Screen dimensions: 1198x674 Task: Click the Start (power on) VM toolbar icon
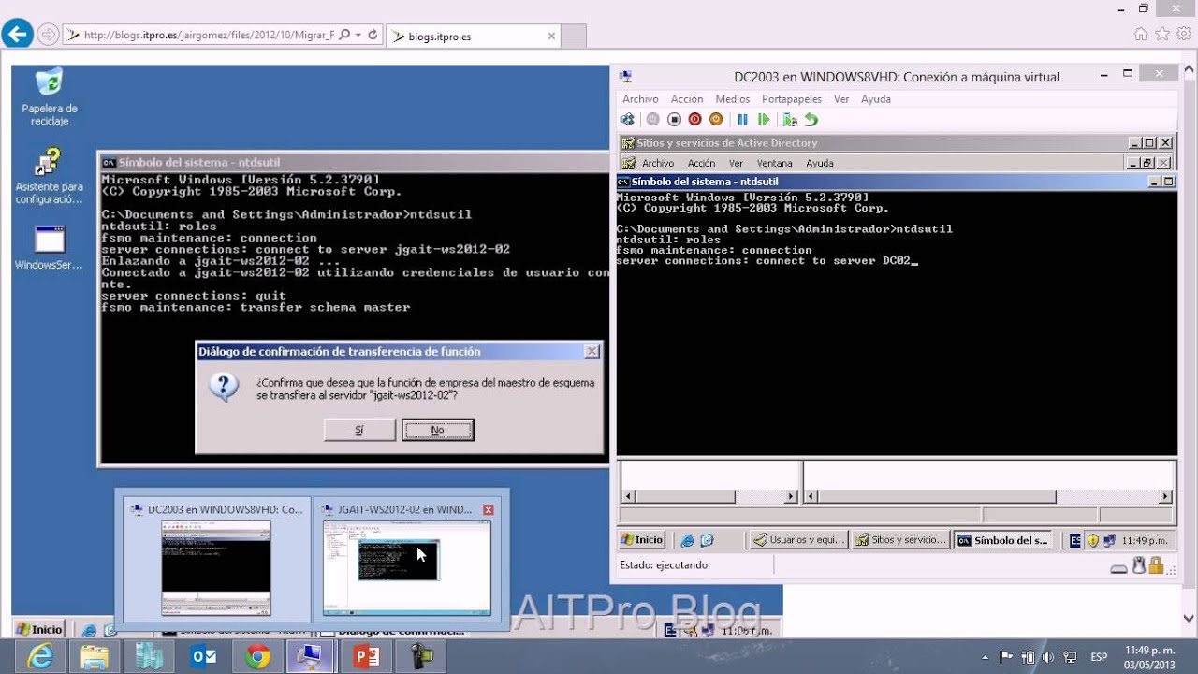click(652, 120)
